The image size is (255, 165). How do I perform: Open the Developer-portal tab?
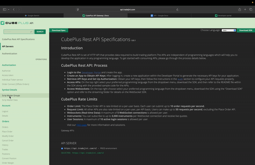tap(223, 16)
